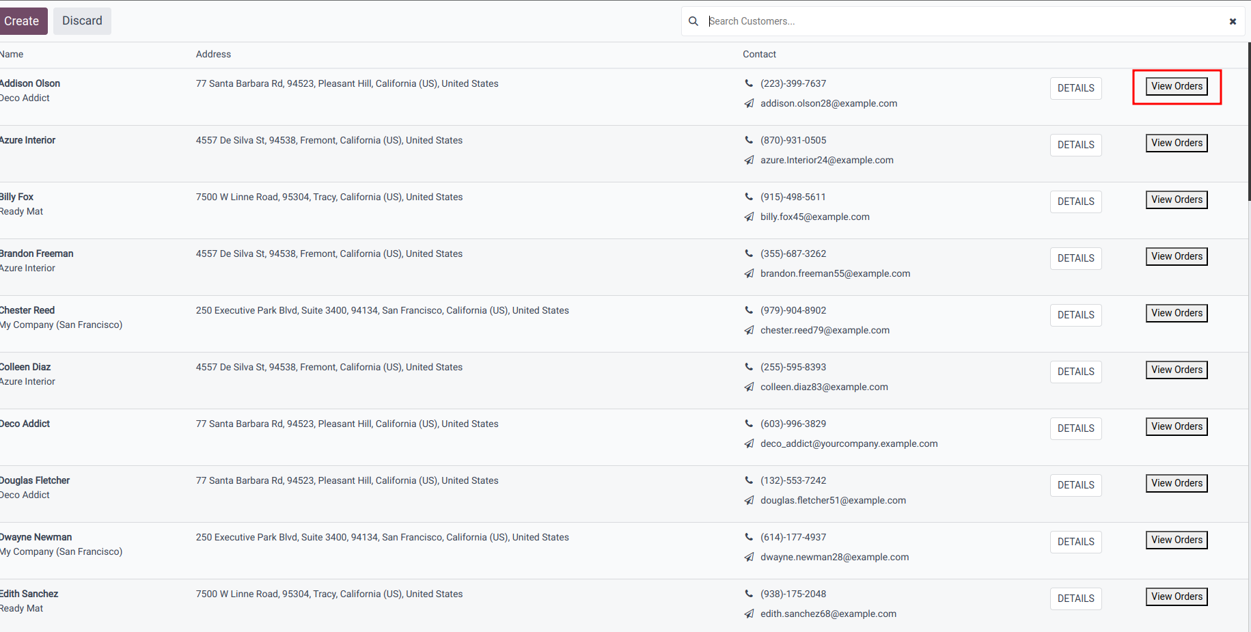Open DETAILS for Deco Addict
Screen dimensions: 1251x632
1075,428
